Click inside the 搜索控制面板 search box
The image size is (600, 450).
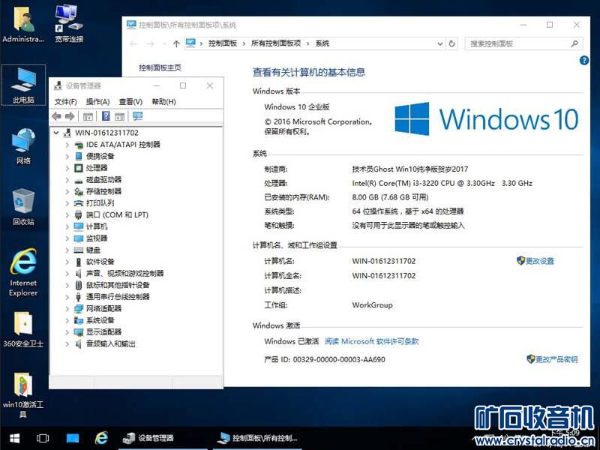tap(523, 43)
